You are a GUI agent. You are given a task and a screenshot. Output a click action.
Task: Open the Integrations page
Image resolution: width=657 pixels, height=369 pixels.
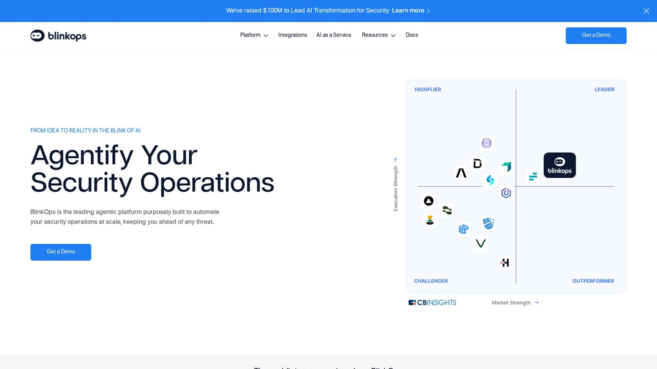[293, 35]
